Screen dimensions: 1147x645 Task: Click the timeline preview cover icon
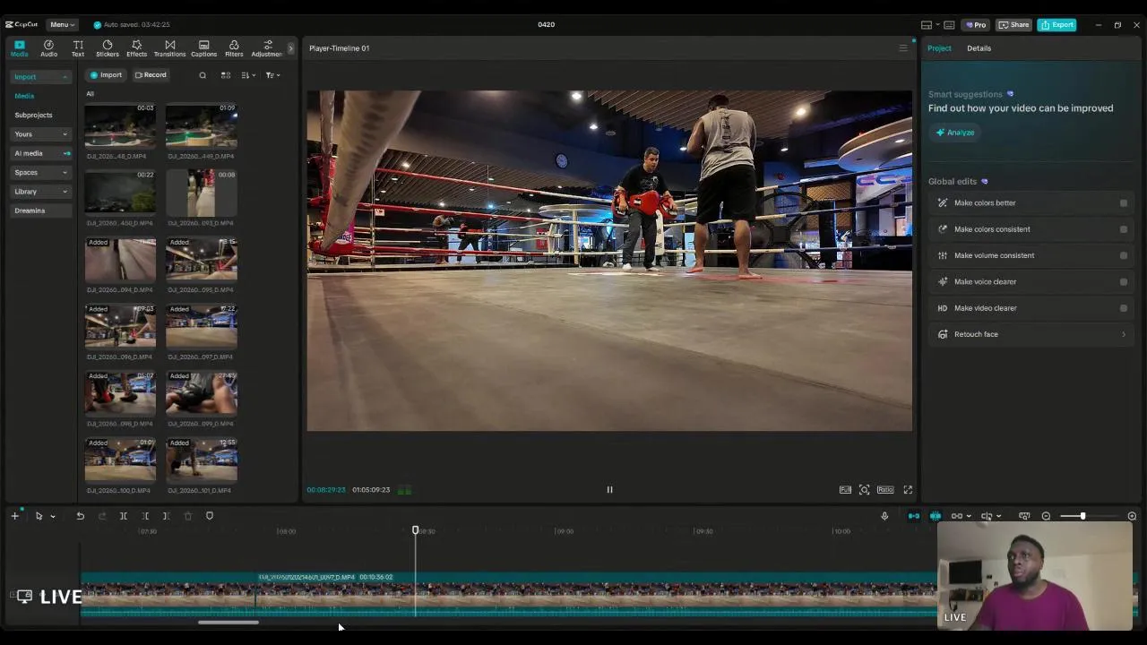point(1024,516)
